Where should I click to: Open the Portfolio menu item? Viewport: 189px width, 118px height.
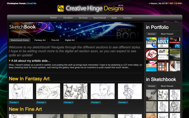click(68, 18)
